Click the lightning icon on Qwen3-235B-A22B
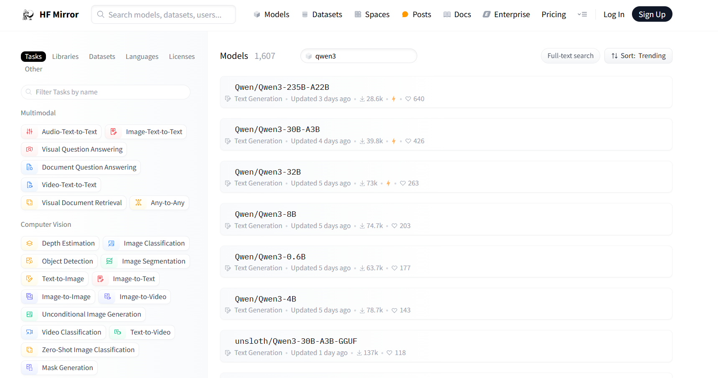Screen dimensions: 718x378 393,99
